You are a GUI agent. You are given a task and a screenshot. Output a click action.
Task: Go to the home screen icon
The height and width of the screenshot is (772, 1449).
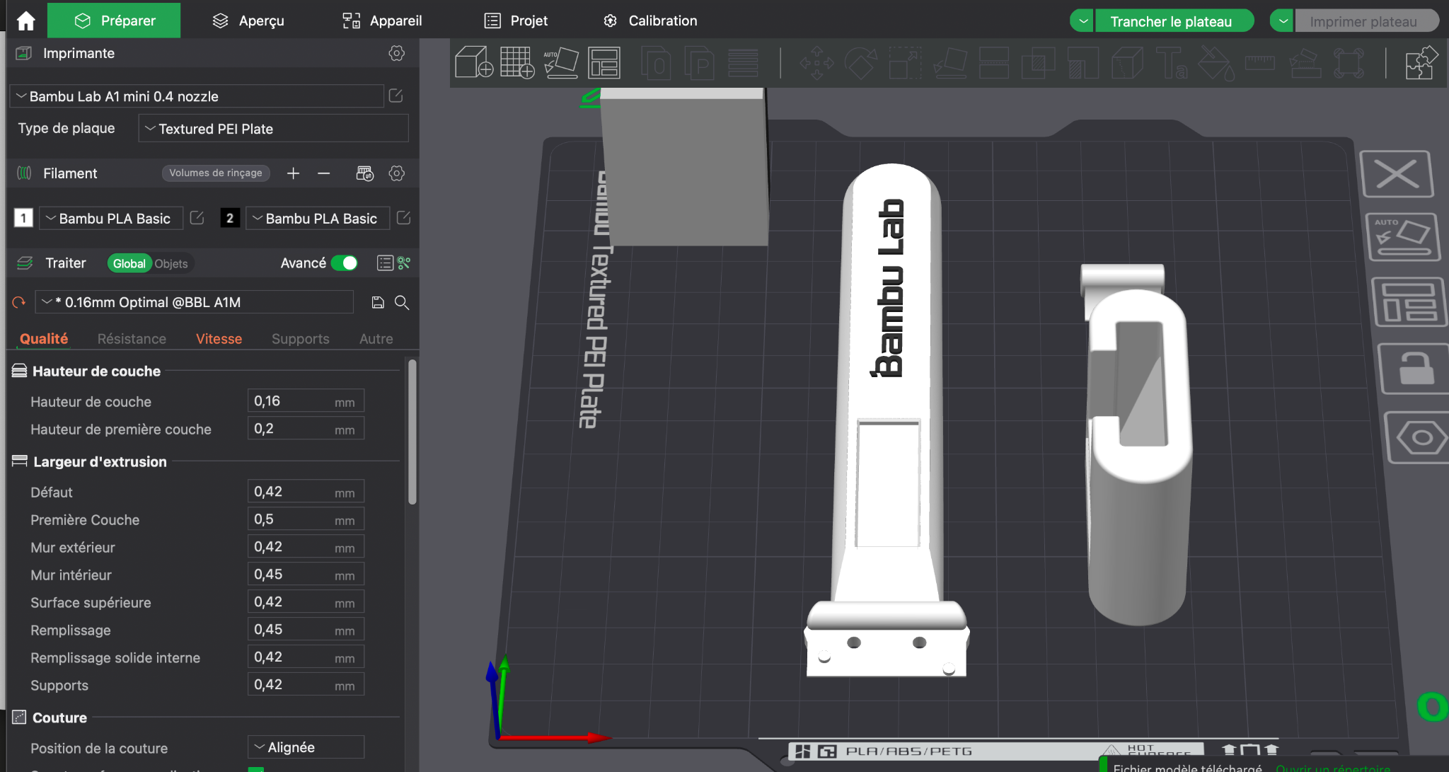pos(25,21)
